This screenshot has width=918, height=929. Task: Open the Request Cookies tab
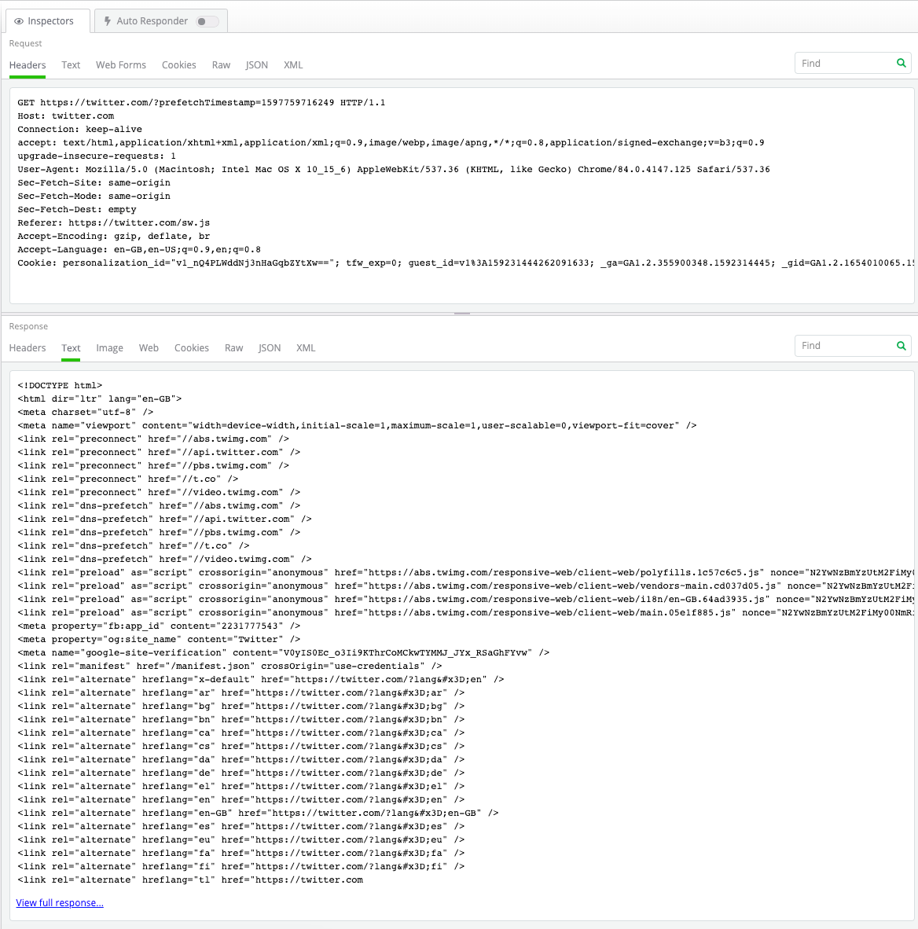coord(179,65)
